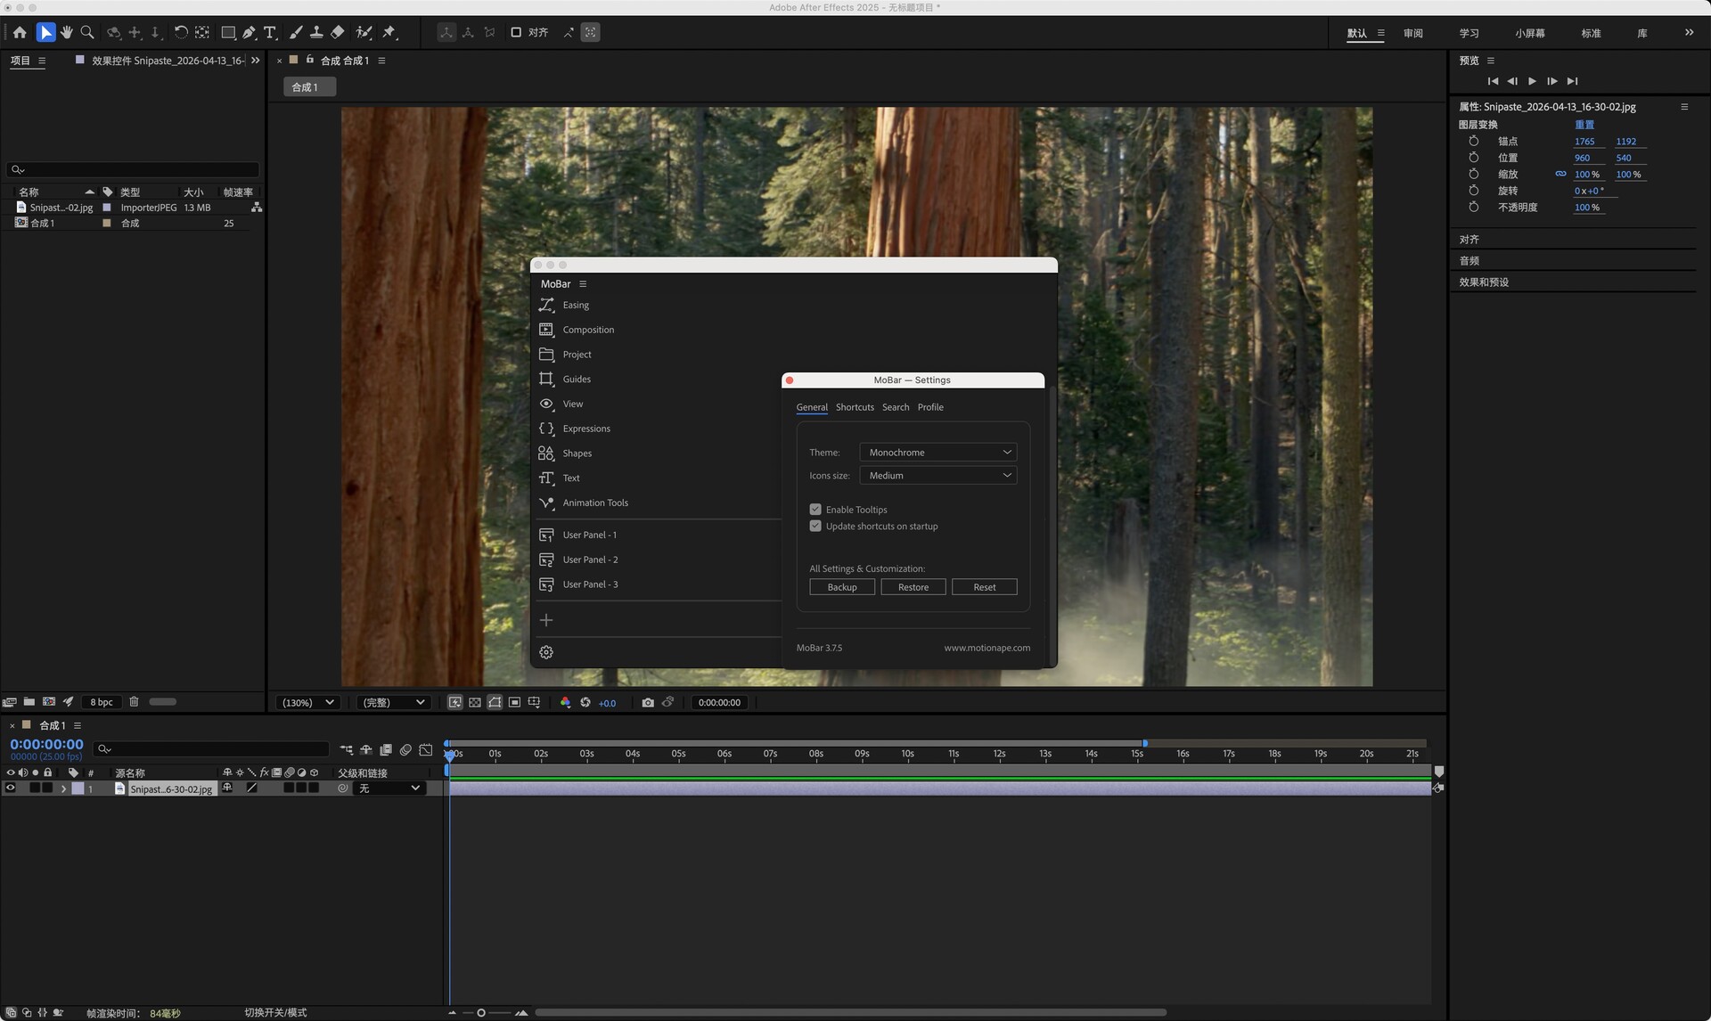Image resolution: width=1711 pixels, height=1021 pixels.
Task: Select the Puppet Pin tool
Action: click(389, 32)
